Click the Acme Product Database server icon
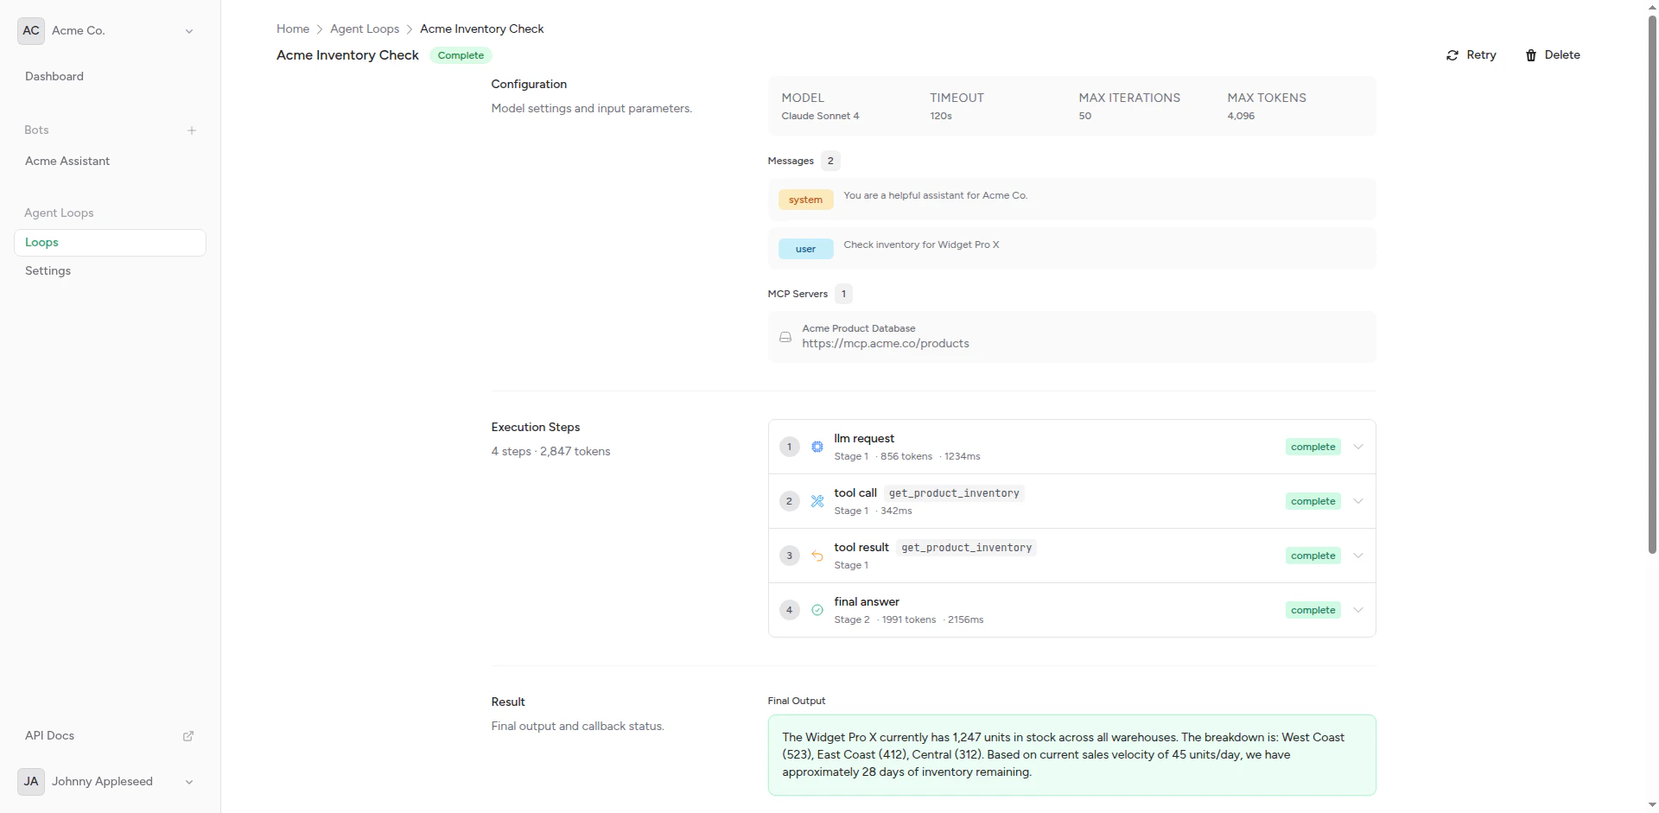 [x=785, y=337]
